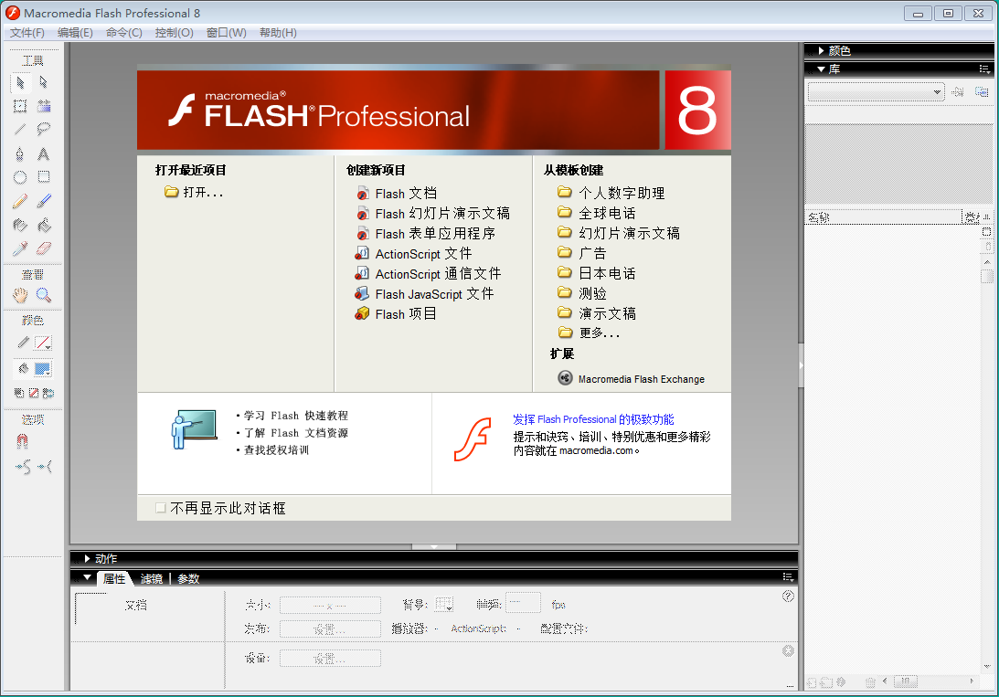Viewport: 999px width, 697px height.
Task: Open the library document dropdown
Action: [x=876, y=92]
